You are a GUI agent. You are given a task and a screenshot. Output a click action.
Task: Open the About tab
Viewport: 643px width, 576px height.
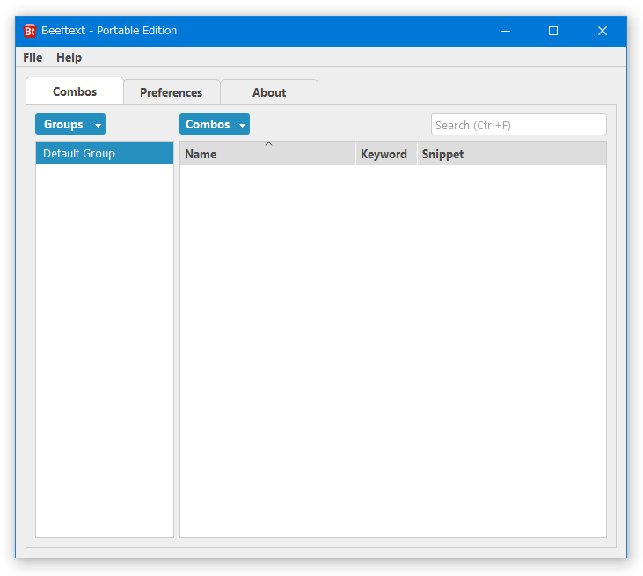pos(269,92)
